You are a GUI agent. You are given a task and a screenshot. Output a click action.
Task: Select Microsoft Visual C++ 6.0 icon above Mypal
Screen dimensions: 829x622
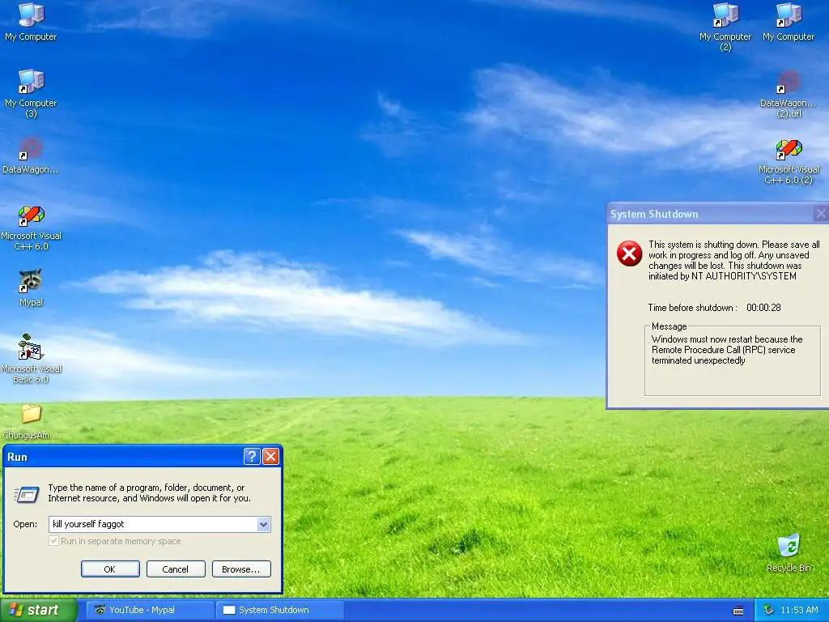coord(31,228)
